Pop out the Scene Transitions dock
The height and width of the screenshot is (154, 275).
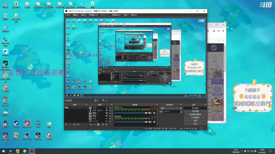pyautogui.click(x=181, y=105)
